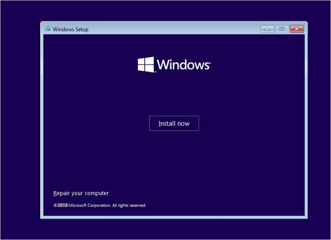Open the Repair your computer link
Screen dimensions: 331x240
pos(81,193)
